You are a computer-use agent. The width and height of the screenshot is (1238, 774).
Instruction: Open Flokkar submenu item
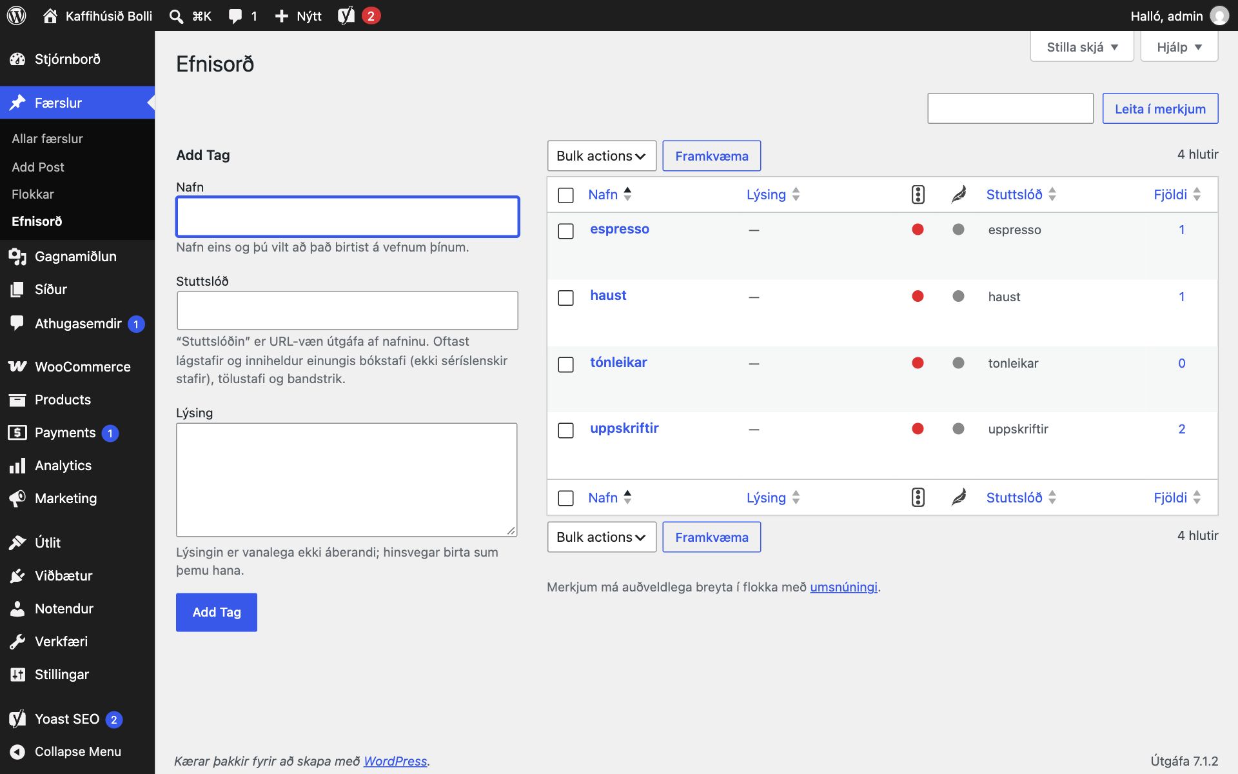pyautogui.click(x=33, y=194)
